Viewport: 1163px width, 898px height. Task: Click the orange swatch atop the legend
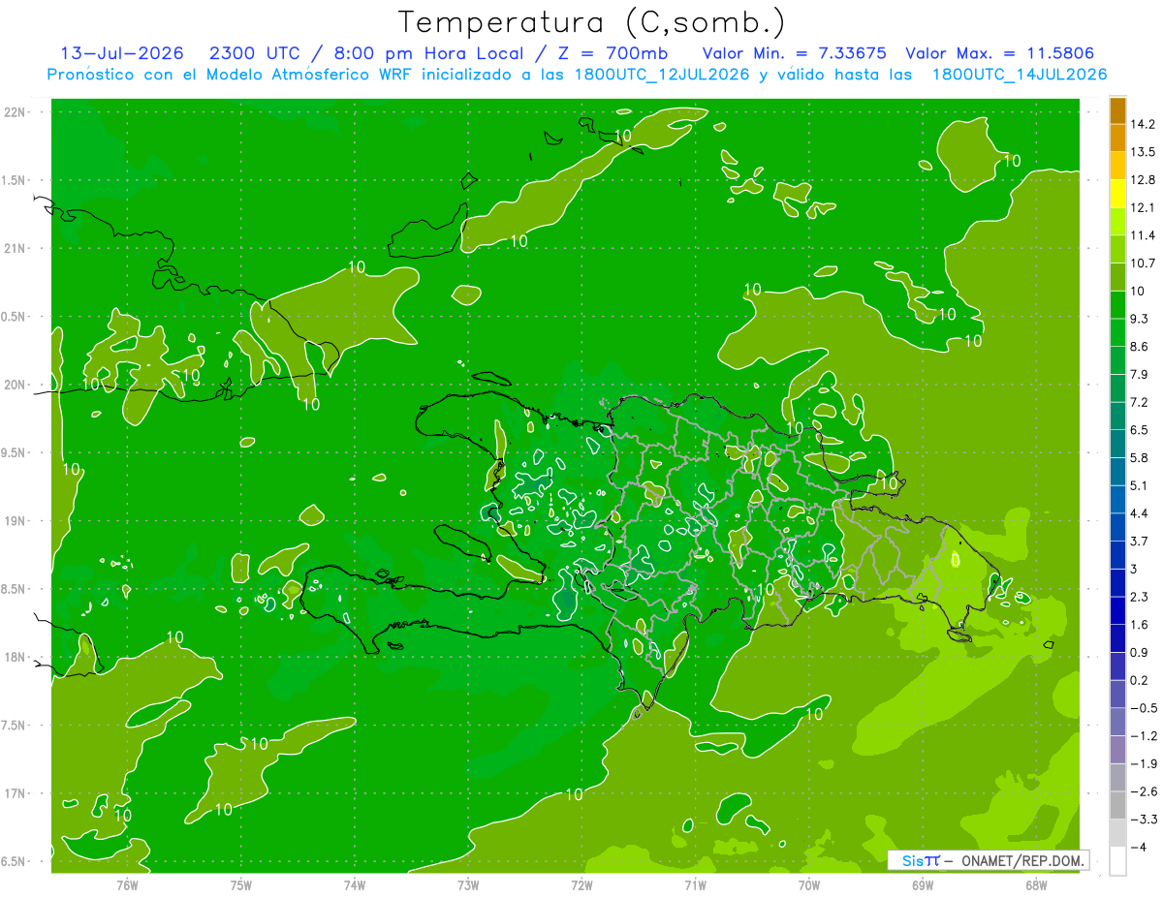click(1117, 110)
